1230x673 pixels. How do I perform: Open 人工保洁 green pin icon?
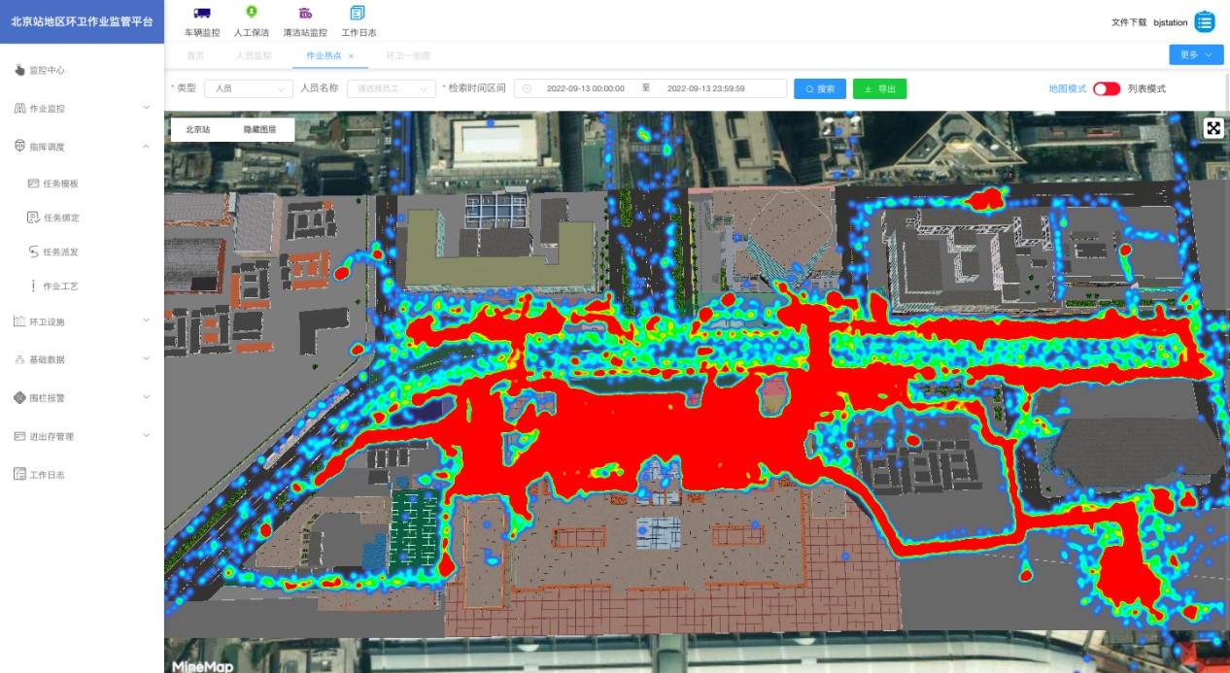point(252,13)
